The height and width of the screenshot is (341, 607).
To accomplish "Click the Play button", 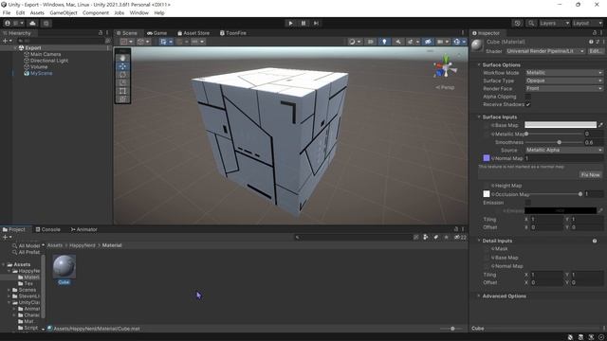I will [x=291, y=23].
